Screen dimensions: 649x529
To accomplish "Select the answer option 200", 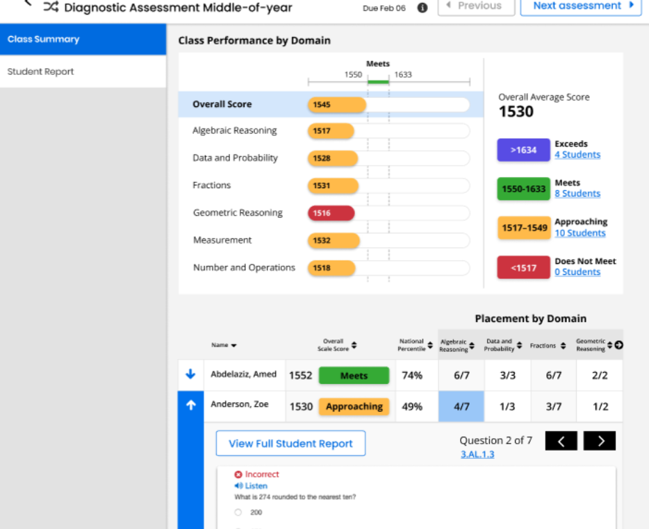I will [x=238, y=512].
